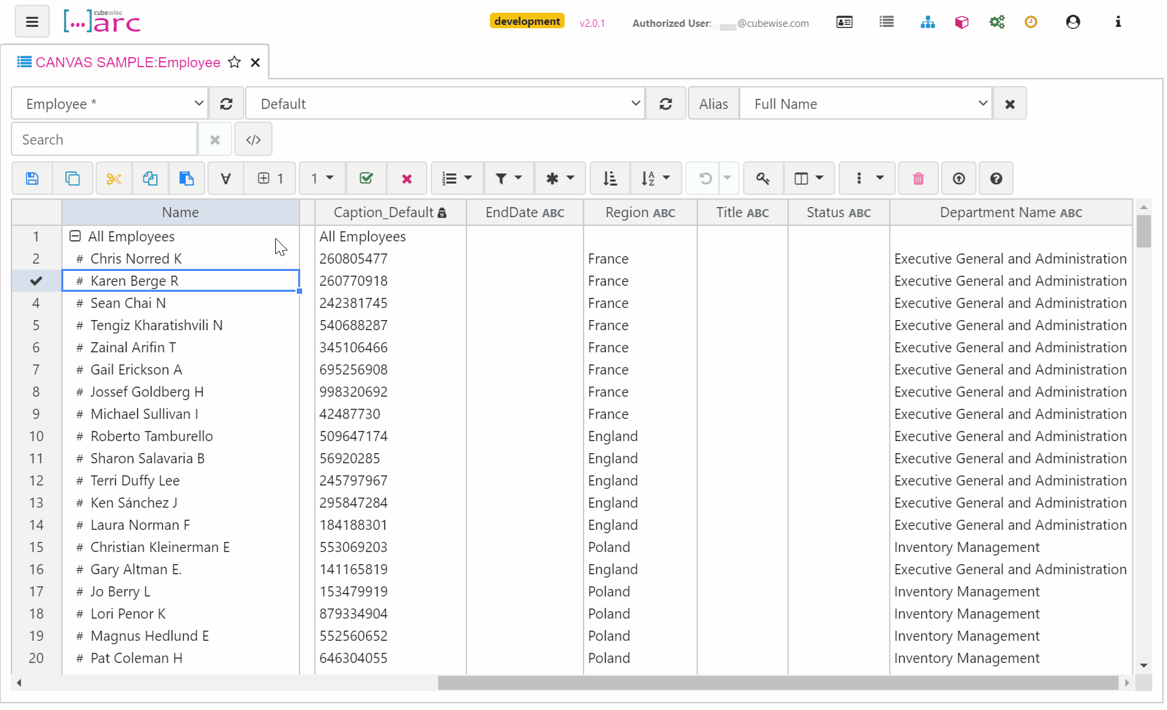The image size is (1167, 710).
Task: Toggle the Alias button
Action: coord(713,104)
